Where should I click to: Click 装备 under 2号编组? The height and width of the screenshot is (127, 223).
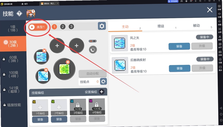pos(59,119)
